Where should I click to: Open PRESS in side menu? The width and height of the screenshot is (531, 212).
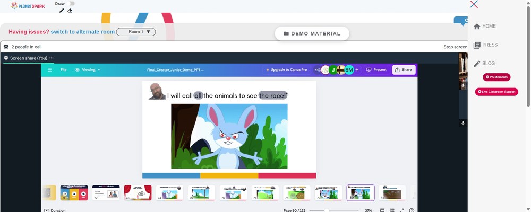(x=490, y=45)
